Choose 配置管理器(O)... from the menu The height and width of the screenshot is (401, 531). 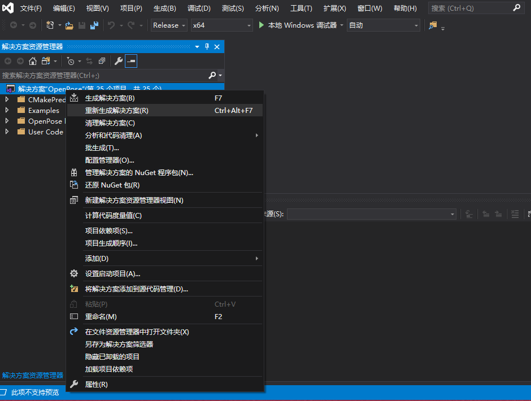165,160
